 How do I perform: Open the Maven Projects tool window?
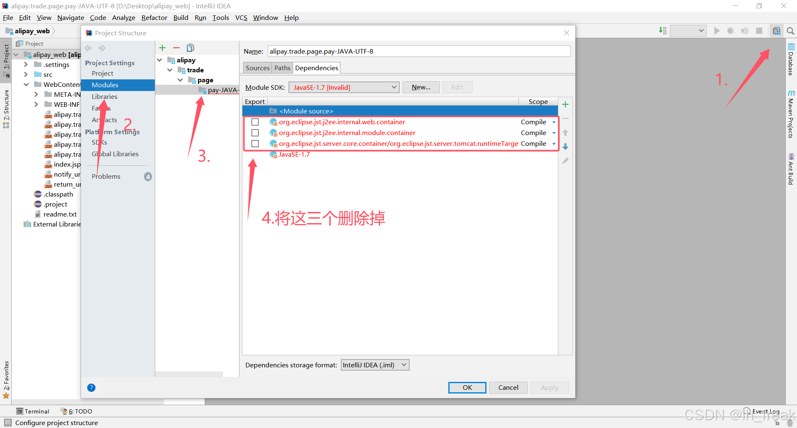click(x=791, y=114)
